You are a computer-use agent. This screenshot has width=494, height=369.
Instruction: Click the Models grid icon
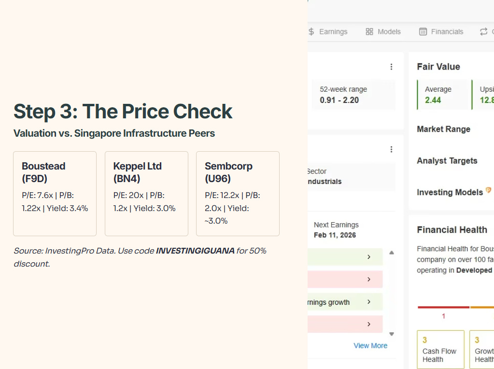tap(369, 31)
